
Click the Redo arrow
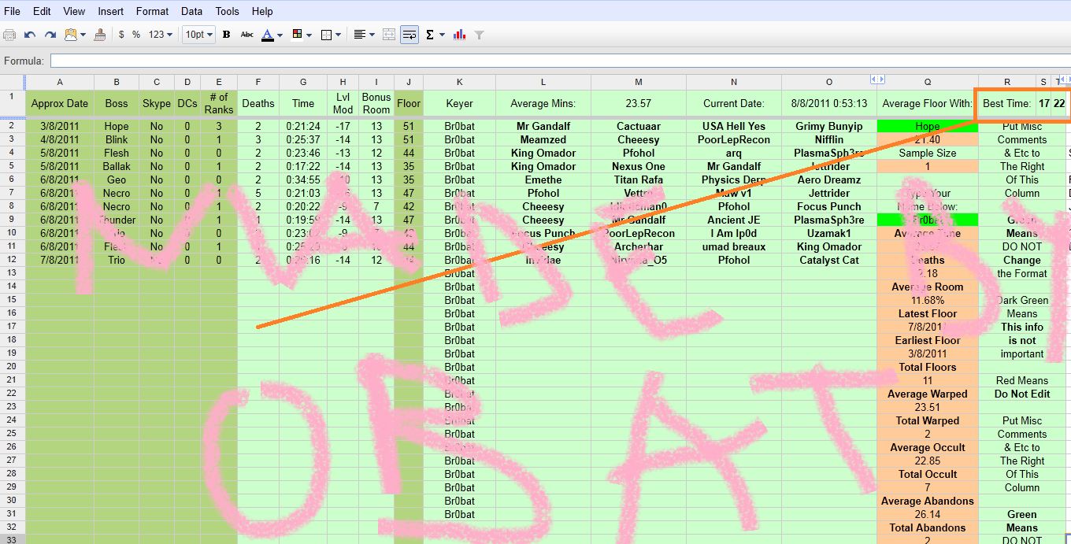coord(50,35)
